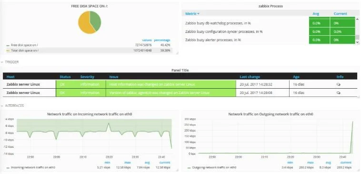Viewport: 361px width, 174px height.
Task: Click the scroll-down arrow in zabbix Process table
Action: click(357, 42)
